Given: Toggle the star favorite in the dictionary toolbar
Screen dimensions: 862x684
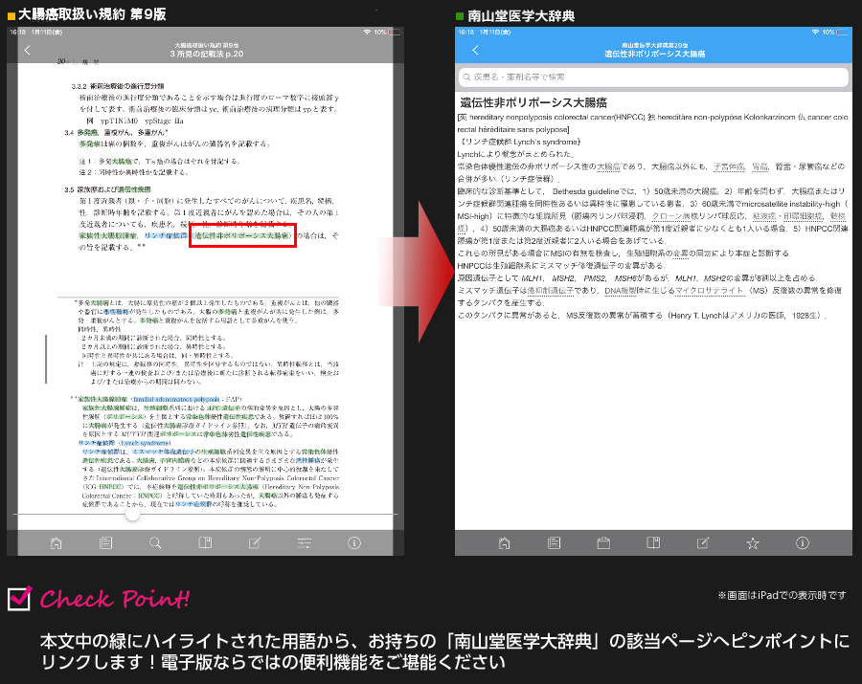Looking at the screenshot, I should 753,541.
